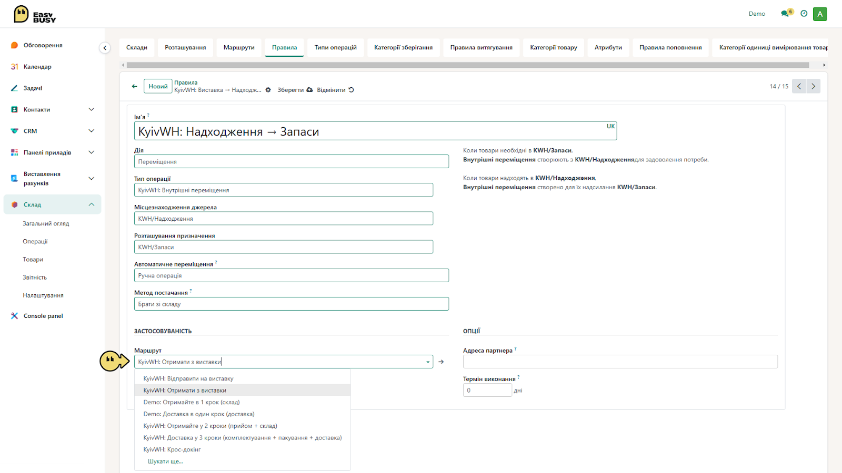Click the Новий button
842x473 pixels.
point(158,86)
